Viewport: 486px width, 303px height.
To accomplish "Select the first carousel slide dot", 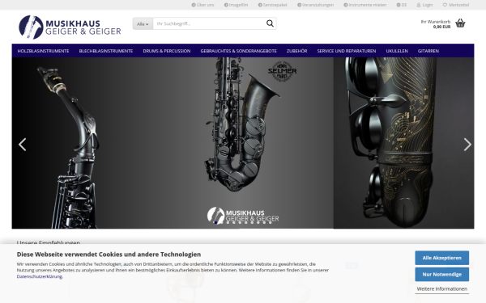I will click(x=215, y=222).
